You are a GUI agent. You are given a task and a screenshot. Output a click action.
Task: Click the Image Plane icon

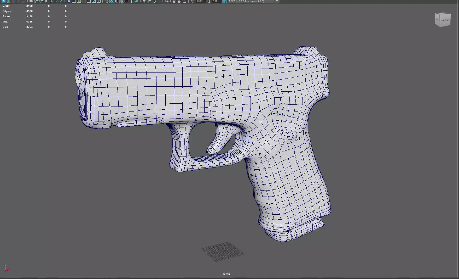point(51,1)
